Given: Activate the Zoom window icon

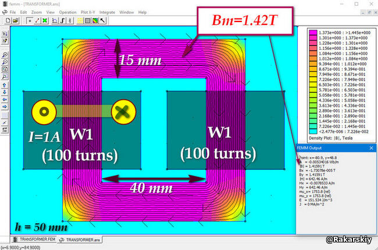Looking at the screenshot, I should (x=5, y=77).
